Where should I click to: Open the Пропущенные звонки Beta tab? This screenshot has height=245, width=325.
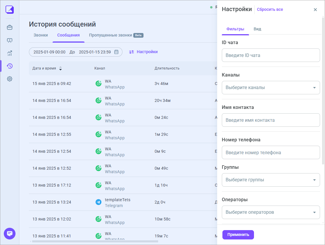116,35
